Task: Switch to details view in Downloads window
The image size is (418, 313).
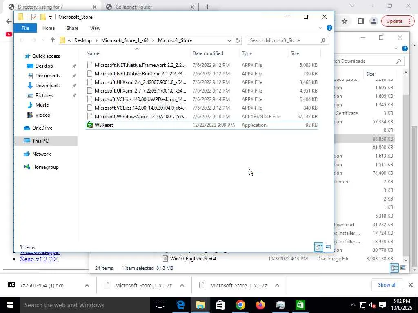Action: (x=395, y=268)
